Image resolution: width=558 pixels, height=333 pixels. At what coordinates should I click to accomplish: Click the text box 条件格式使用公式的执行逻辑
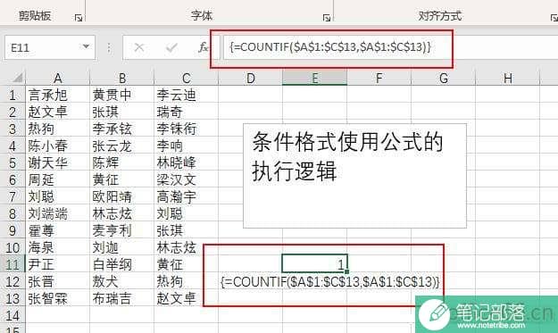pyautogui.click(x=354, y=176)
